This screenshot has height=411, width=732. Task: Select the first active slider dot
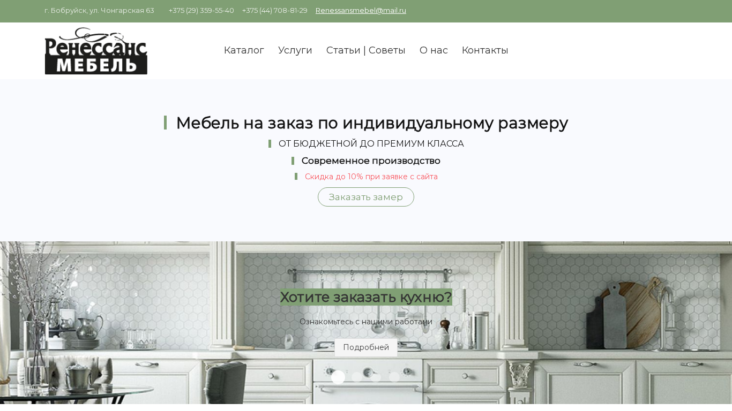(x=338, y=377)
